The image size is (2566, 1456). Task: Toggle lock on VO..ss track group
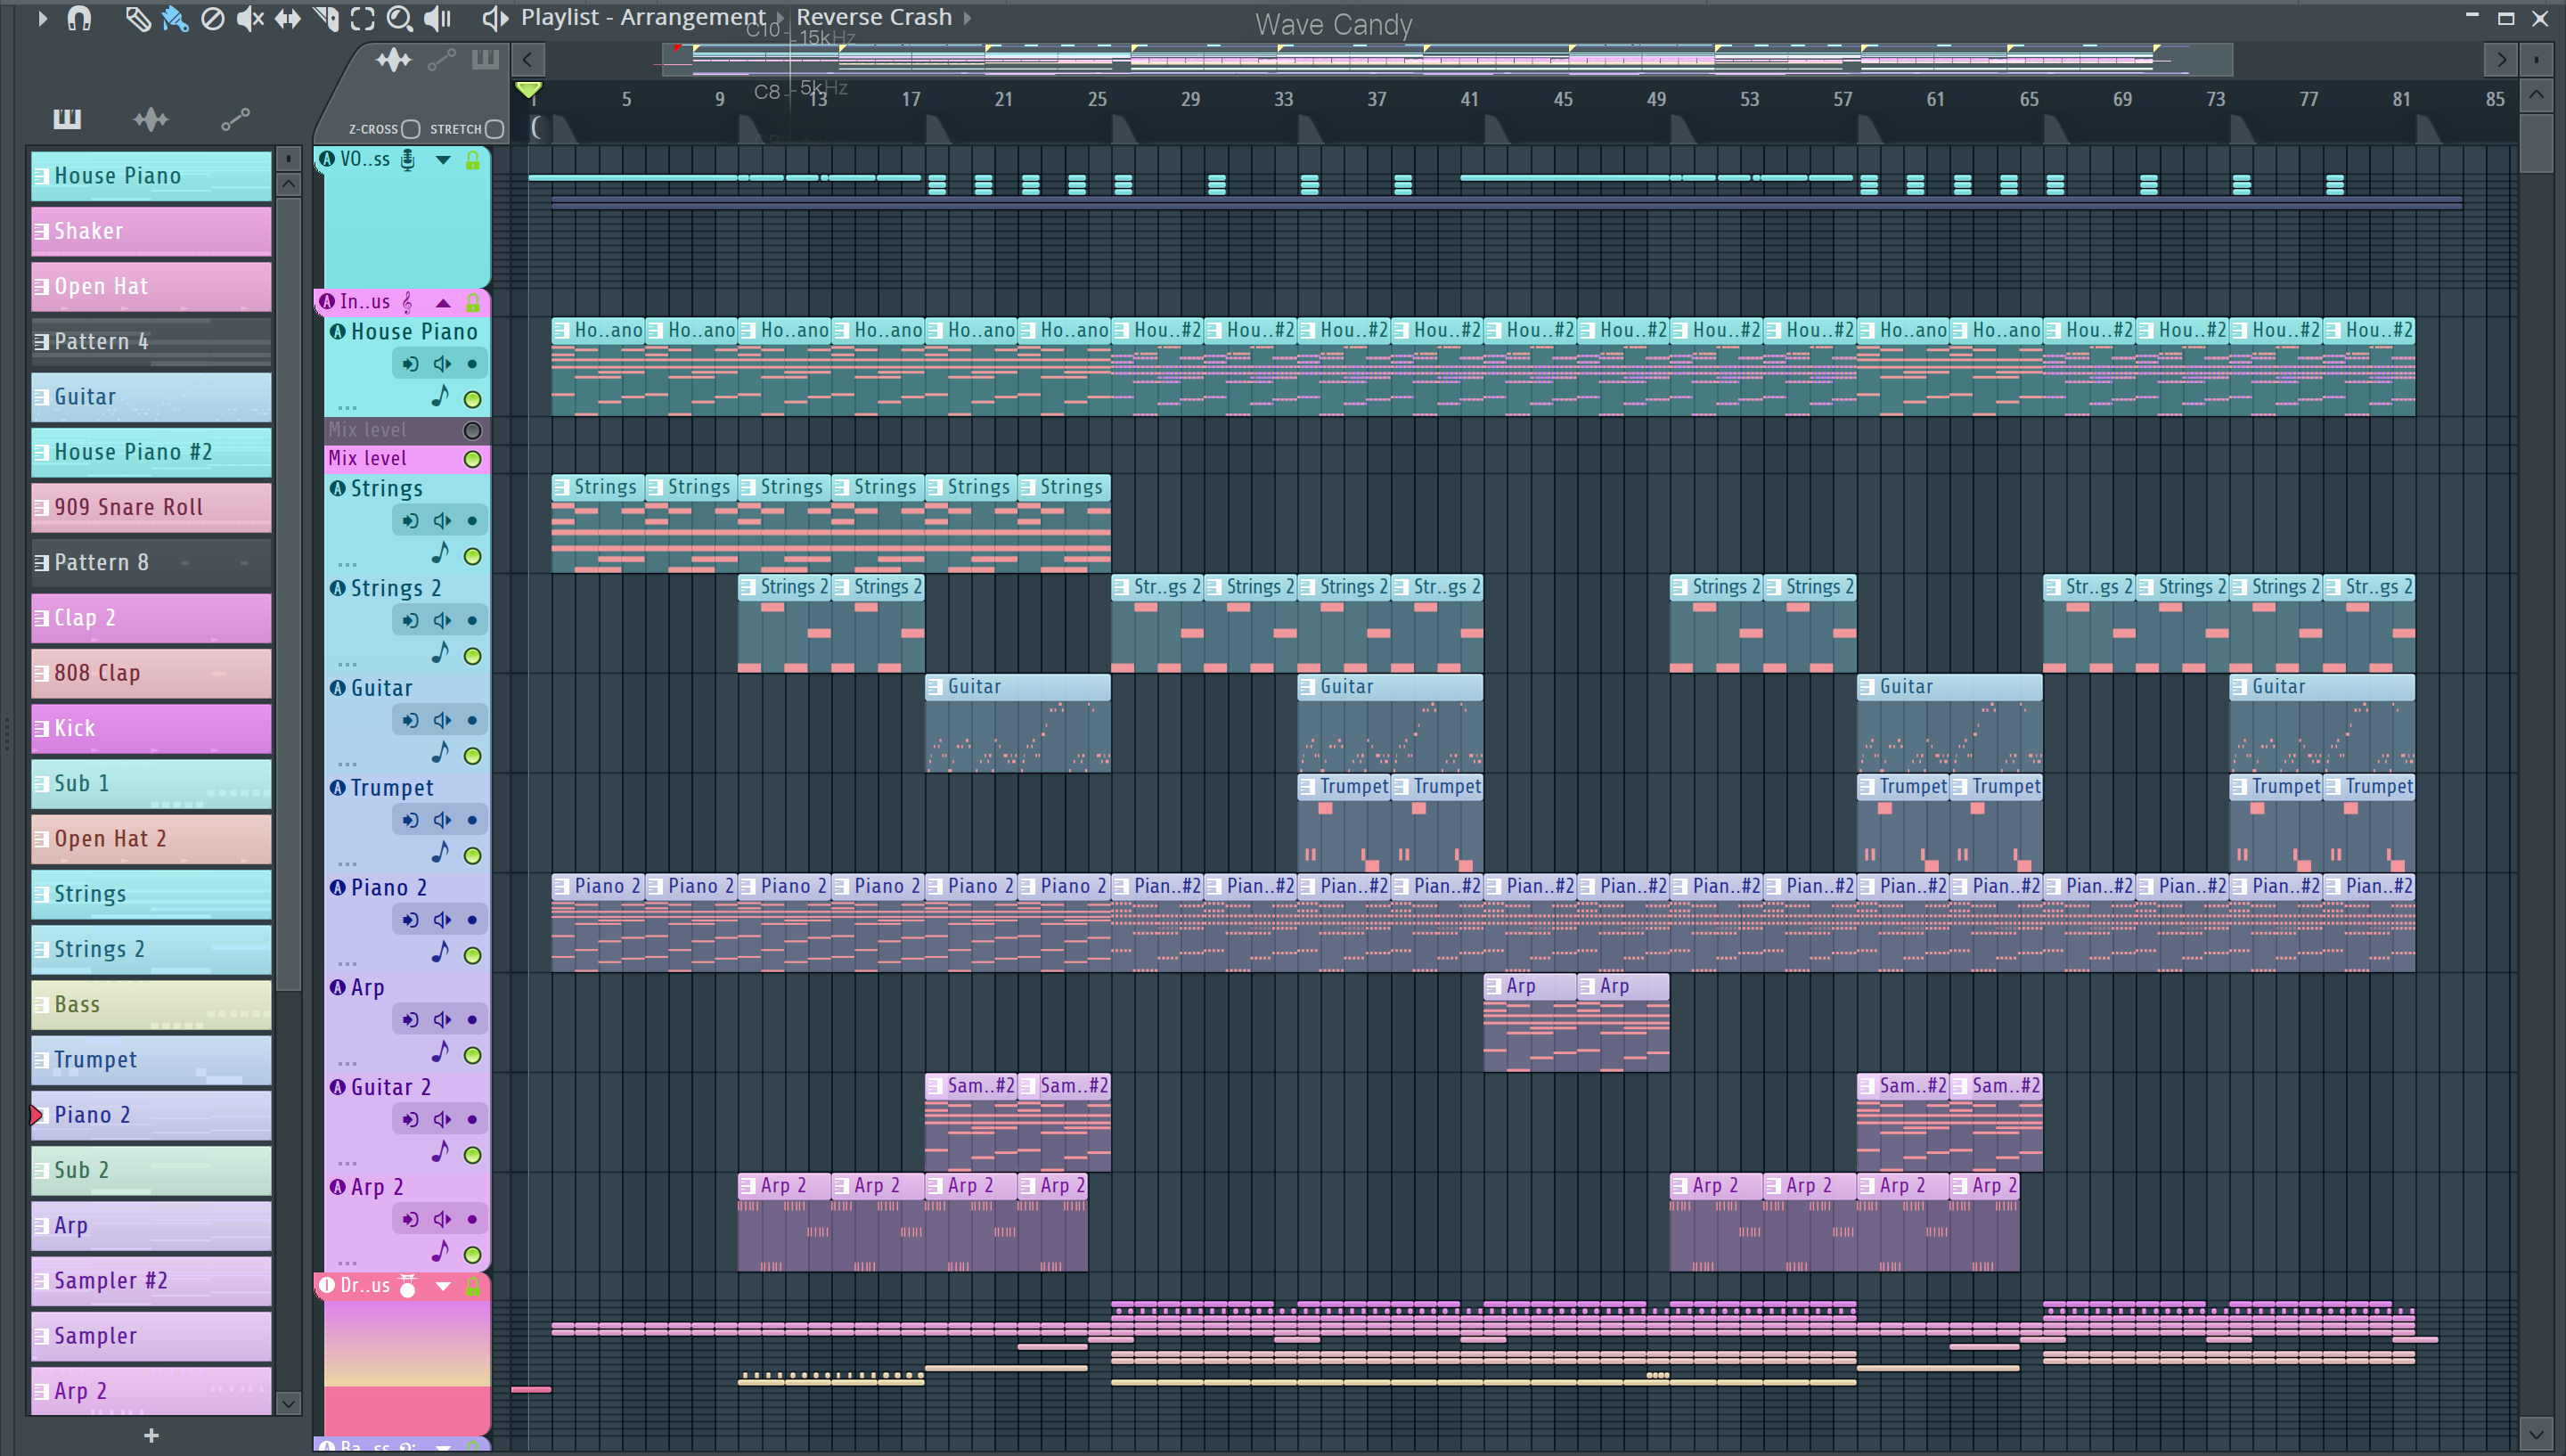coord(473,160)
